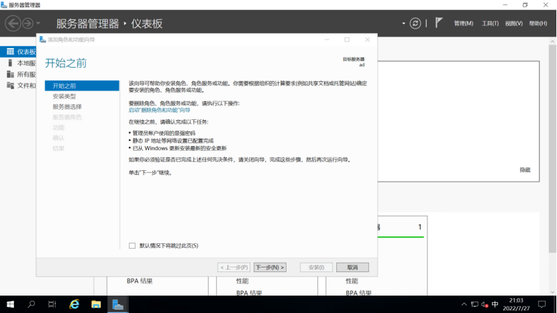
Task: Click the 安装类型 wizard step
Action: pos(64,96)
